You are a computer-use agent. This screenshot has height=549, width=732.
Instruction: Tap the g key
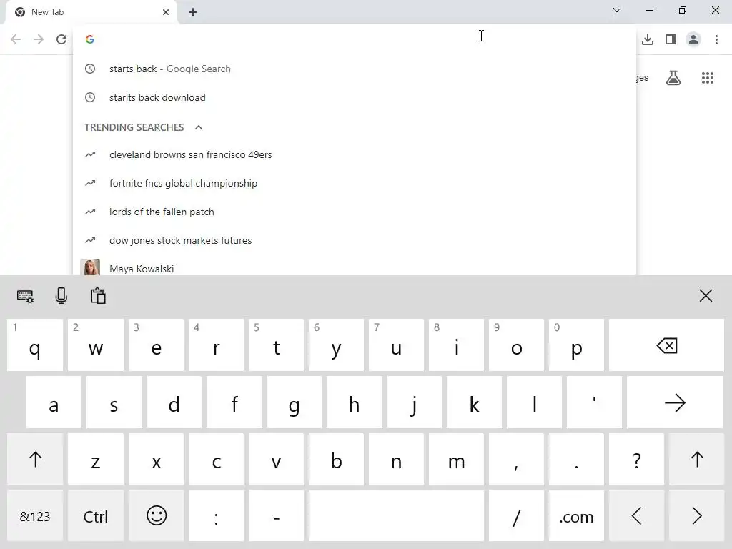pyautogui.click(x=294, y=402)
